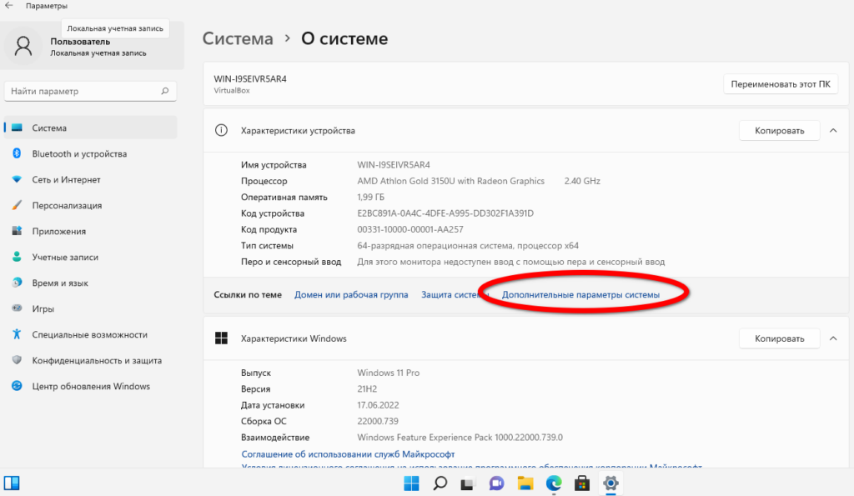Screen dimensions: 854x496
Task: Open Соглашение об использовании служб Майкрософт link
Action: (x=348, y=453)
